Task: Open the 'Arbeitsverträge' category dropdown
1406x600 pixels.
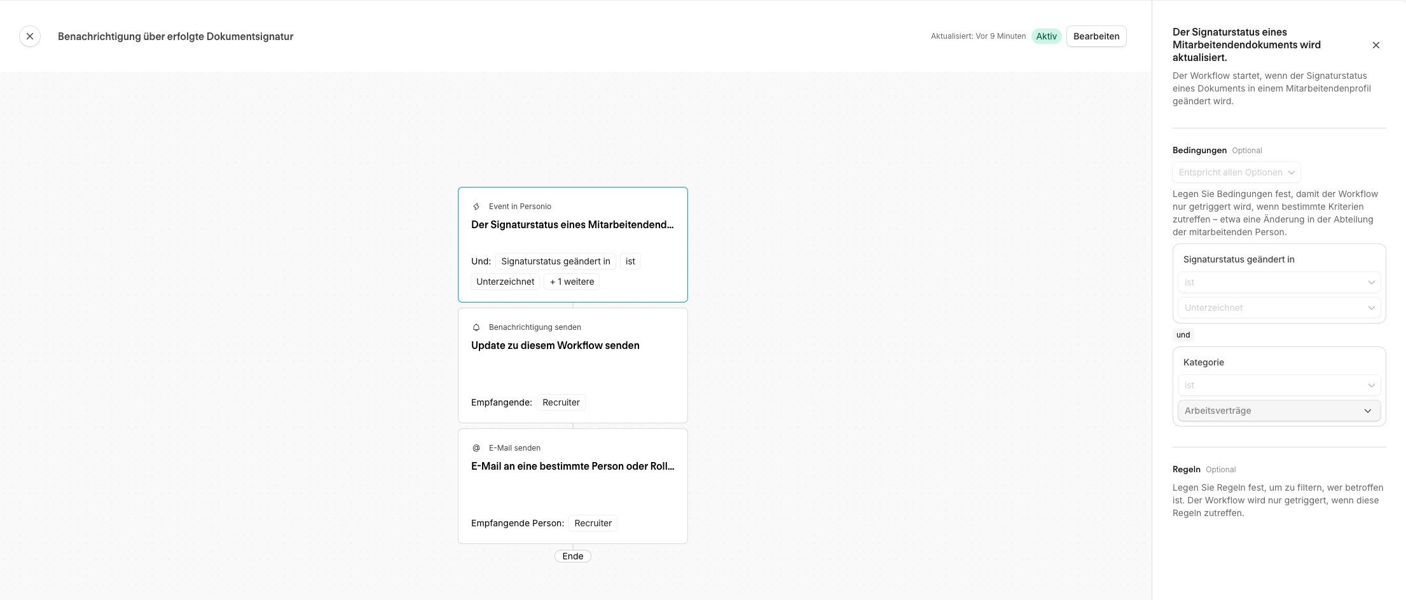Action: point(1279,411)
